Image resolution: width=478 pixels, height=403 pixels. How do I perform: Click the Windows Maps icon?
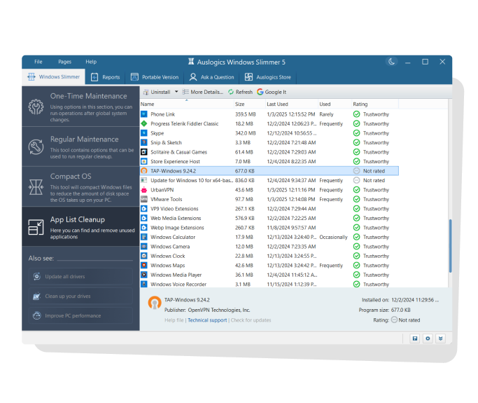pyautogui.click(x=144, y=266)
